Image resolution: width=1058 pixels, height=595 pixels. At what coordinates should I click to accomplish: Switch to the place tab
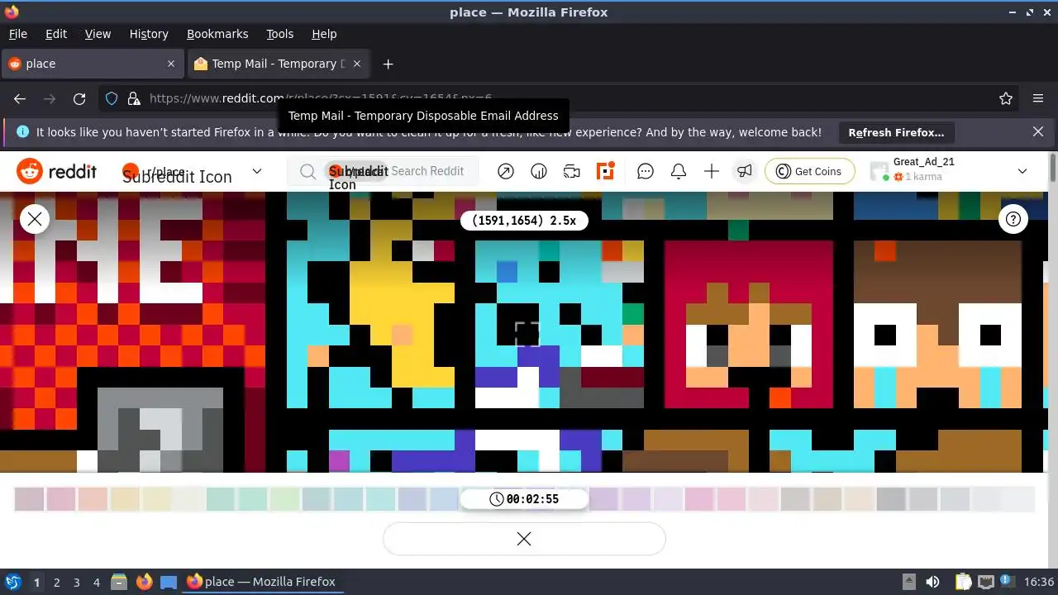(93, 64)
